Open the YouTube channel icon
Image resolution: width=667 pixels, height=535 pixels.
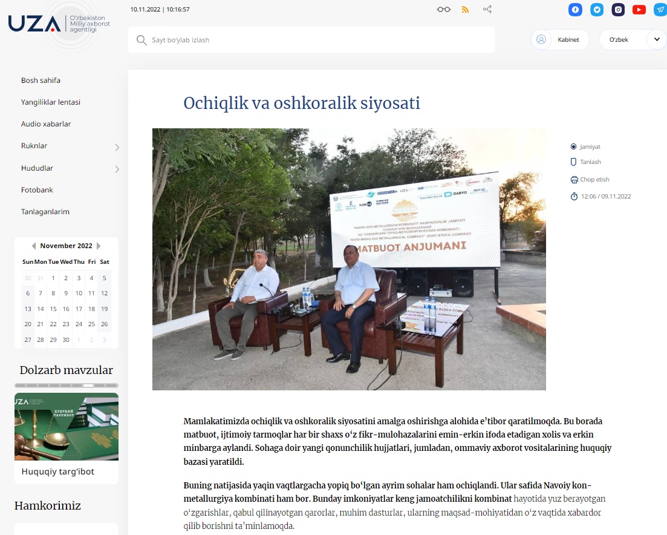[639, 10]
